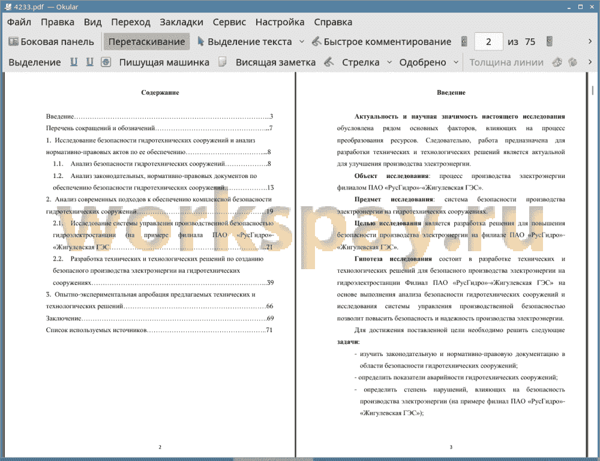Click the vertical scrollbar handle
Screen dimensions: 600x461
[x=593, y=91]
